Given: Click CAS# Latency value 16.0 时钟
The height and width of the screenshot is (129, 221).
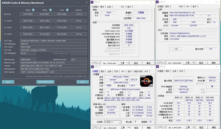Looking at the screenshot, I should pos(129,31).
